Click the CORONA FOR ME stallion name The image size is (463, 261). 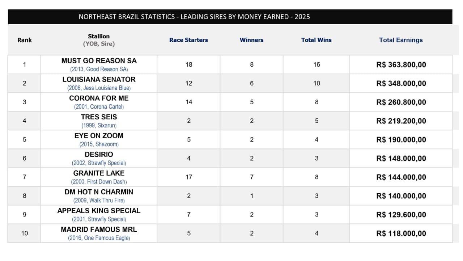99,98
